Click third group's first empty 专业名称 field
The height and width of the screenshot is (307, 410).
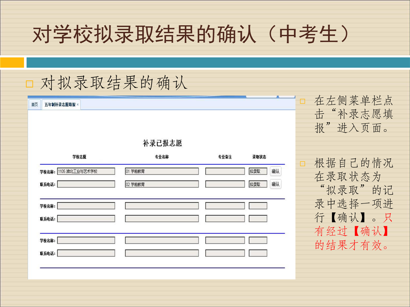pos(161,240)
